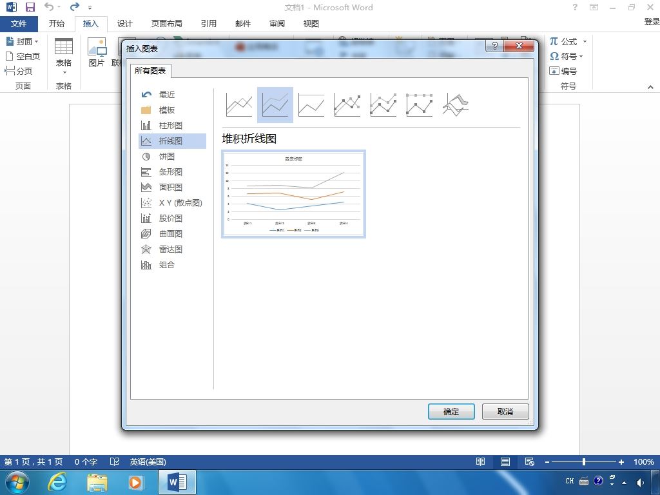Choose the 面积图 area chart category
660x495 pixels.
point(172,188)
